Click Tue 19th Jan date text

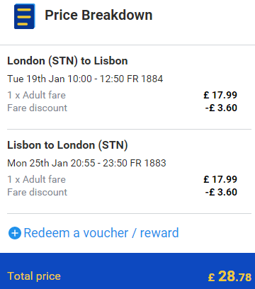point(36,79)
